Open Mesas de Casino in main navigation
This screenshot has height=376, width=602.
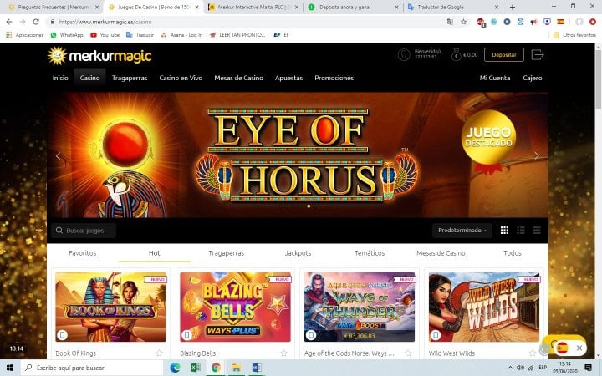239,78
